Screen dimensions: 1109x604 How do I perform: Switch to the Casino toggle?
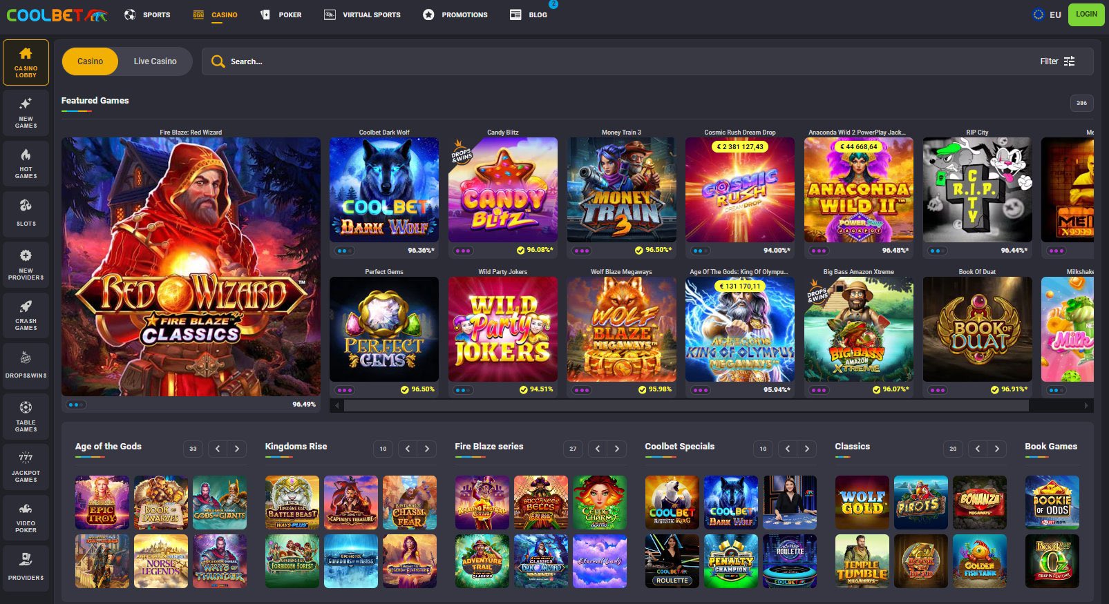(x=90, y=61)
